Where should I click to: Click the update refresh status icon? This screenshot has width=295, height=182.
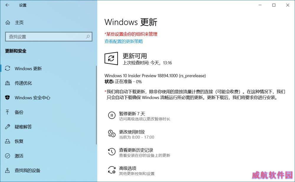[111, 58]
